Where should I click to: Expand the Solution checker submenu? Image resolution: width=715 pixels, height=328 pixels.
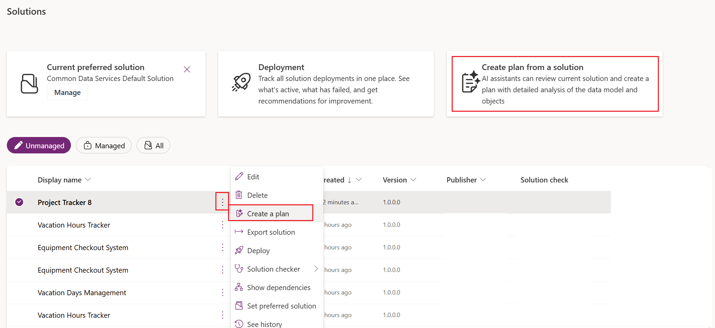[x=316, y=269]
